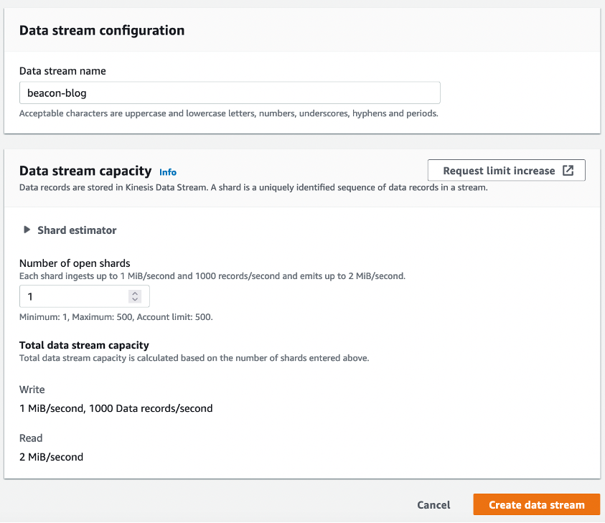This screenshot has width=605, height=523.
Task: Select the Data stream name label
Action: click(x=62, y=71)
